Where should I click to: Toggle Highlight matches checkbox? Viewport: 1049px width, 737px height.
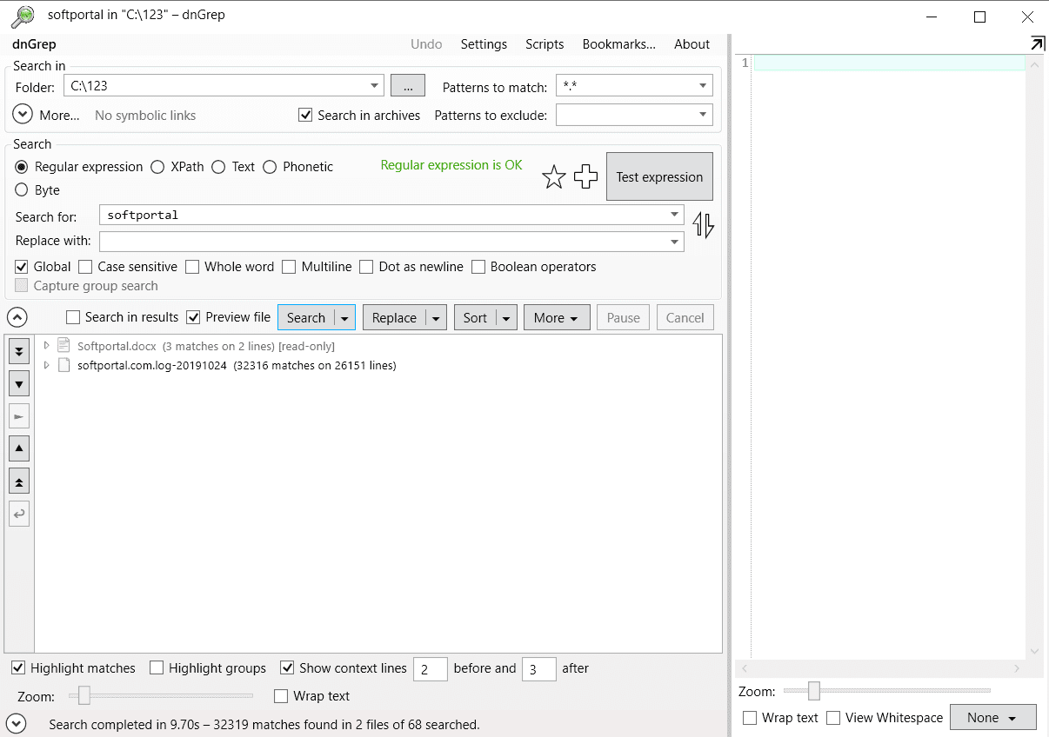click(18, 668)
